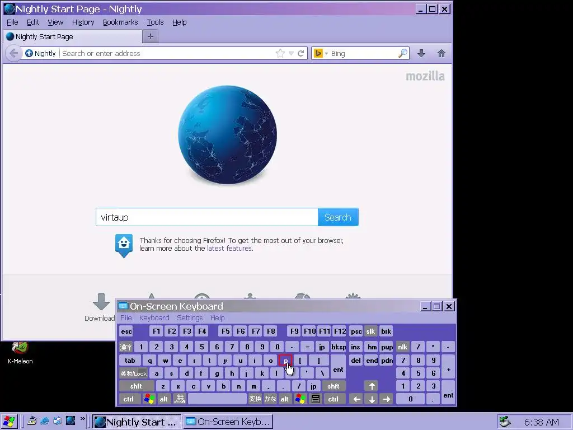Open the Bookmarks menu
This screenshot has height=430, width=573.
[120, 22]
